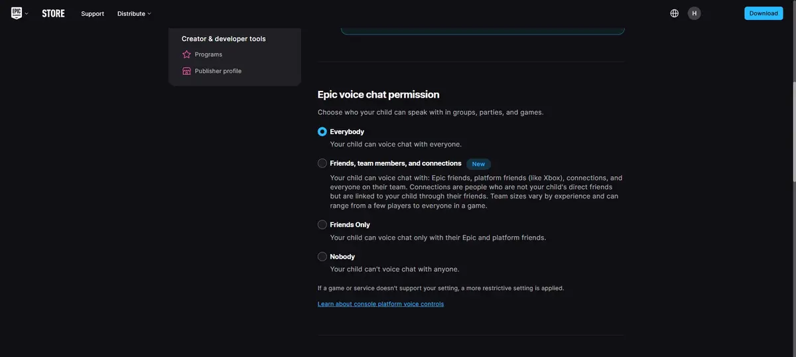
Task: Click the 'Choose who your child can speak with' text
Action: point(431,112)
